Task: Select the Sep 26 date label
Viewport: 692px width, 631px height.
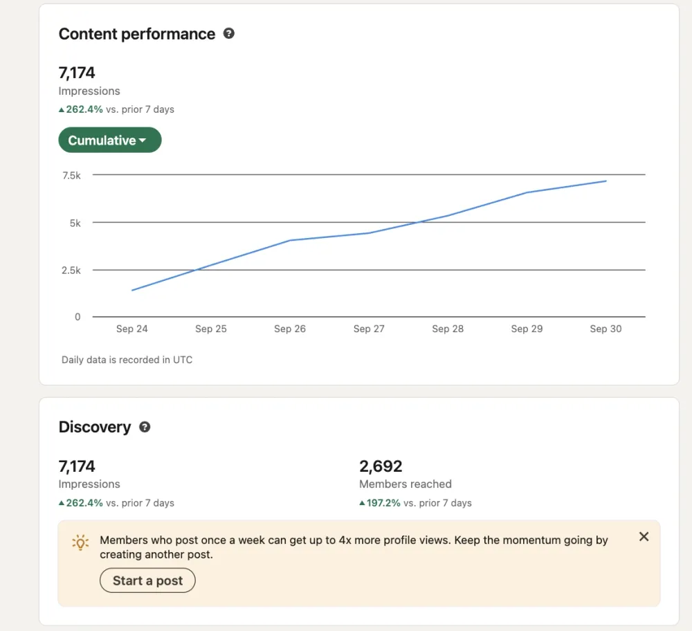Action: 289,329
